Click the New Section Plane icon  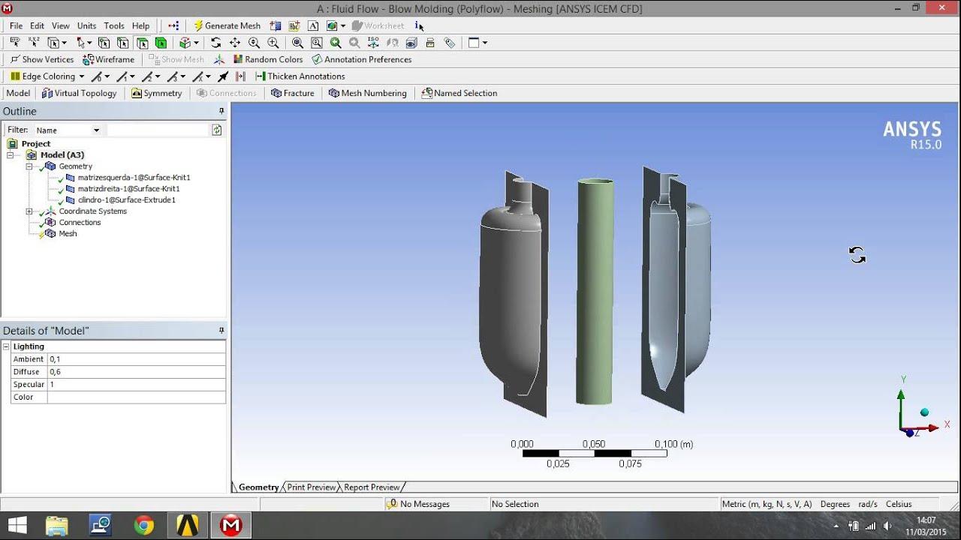275,25
